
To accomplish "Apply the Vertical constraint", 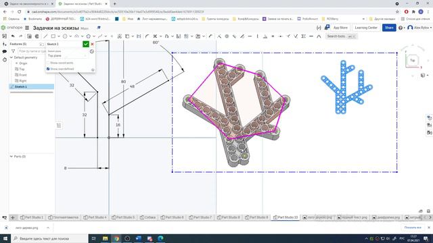I will (x=257, y=36).
